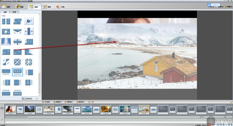Click the storyboard track icon beside the thumbnails

point(2,108)
